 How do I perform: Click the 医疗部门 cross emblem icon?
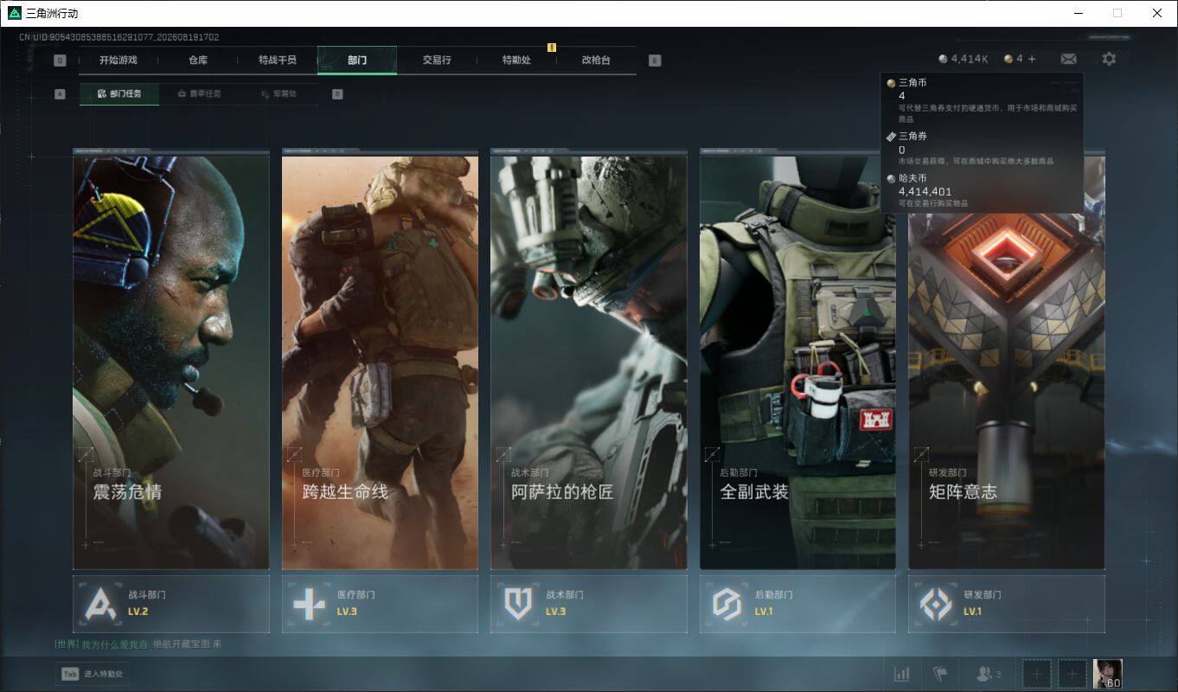[x=309, y=604]
